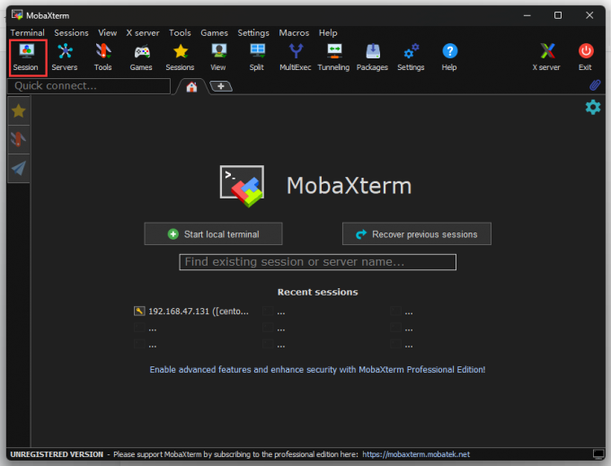Click Recover previous sessions button
The image size is (611, 466).
pos(417,234)
